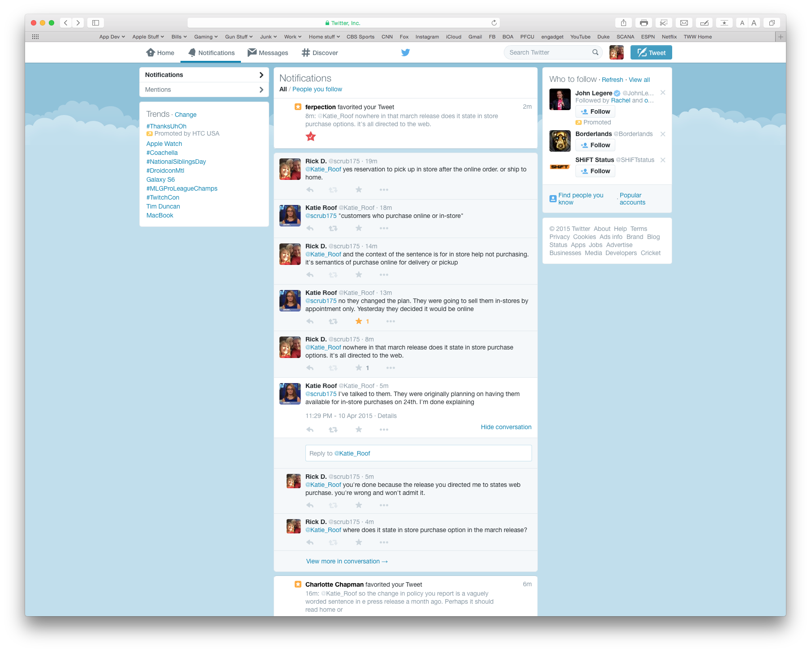
Task: Select Mentions in the left sidebar
Action: [204, 89]
